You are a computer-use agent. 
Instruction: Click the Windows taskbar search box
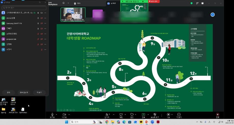84,122
